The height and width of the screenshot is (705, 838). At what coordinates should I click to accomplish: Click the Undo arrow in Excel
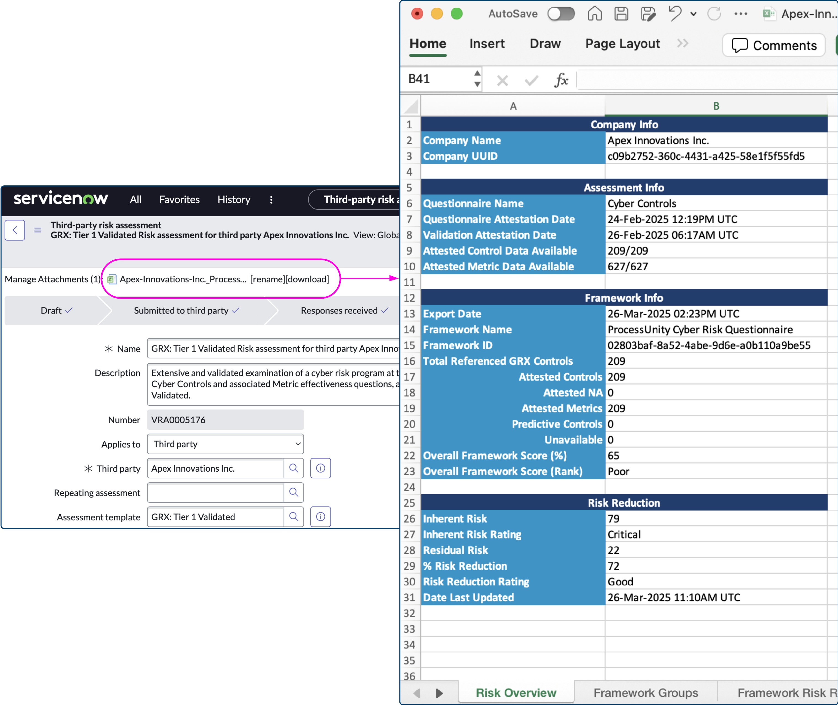pyautogui.click(x=675, y=13)
